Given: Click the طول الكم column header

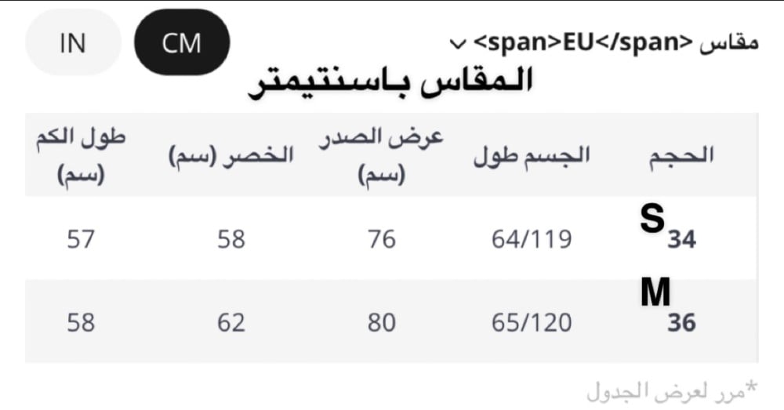Looking at the screenshot, I should click(80, 156).
